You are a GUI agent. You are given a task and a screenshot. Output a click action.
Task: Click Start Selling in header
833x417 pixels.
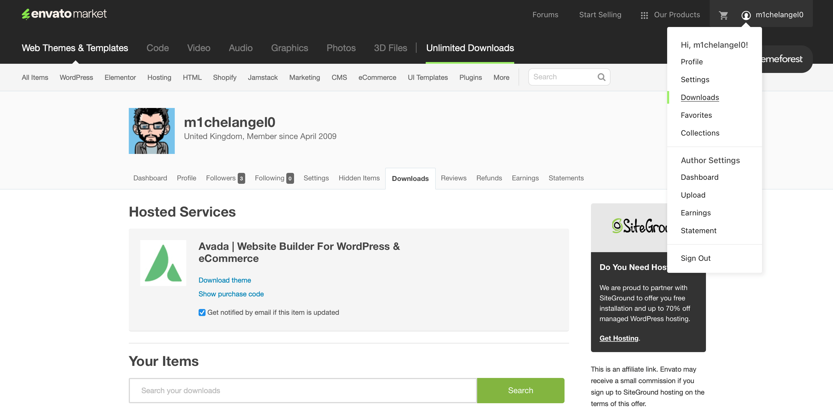tap(600, 15)
